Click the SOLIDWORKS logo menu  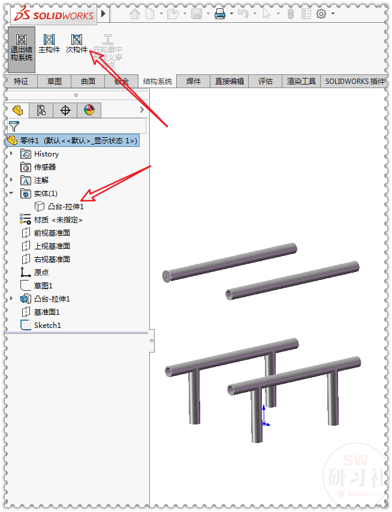point(54,15)
